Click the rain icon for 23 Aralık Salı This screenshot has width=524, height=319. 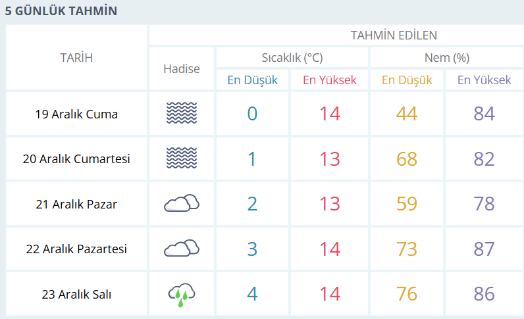pos(182,293)
